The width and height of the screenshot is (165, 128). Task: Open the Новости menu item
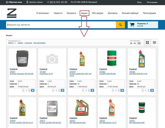click(x=58, y=13)
